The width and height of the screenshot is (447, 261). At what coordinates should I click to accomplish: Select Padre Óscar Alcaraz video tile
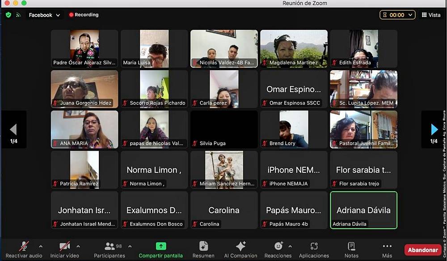pyautogui.click(x=84, y=49)
